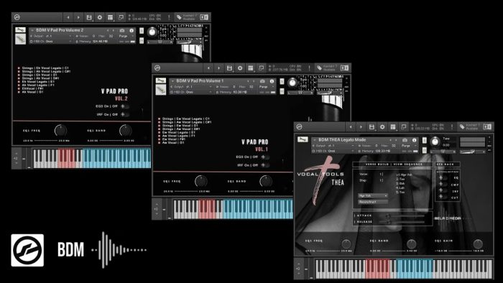Load previous preset arrow in Volume 2 toolbar
Viewport: 503px width, 283px height.
pyautogui.click(x=68, y=17)
